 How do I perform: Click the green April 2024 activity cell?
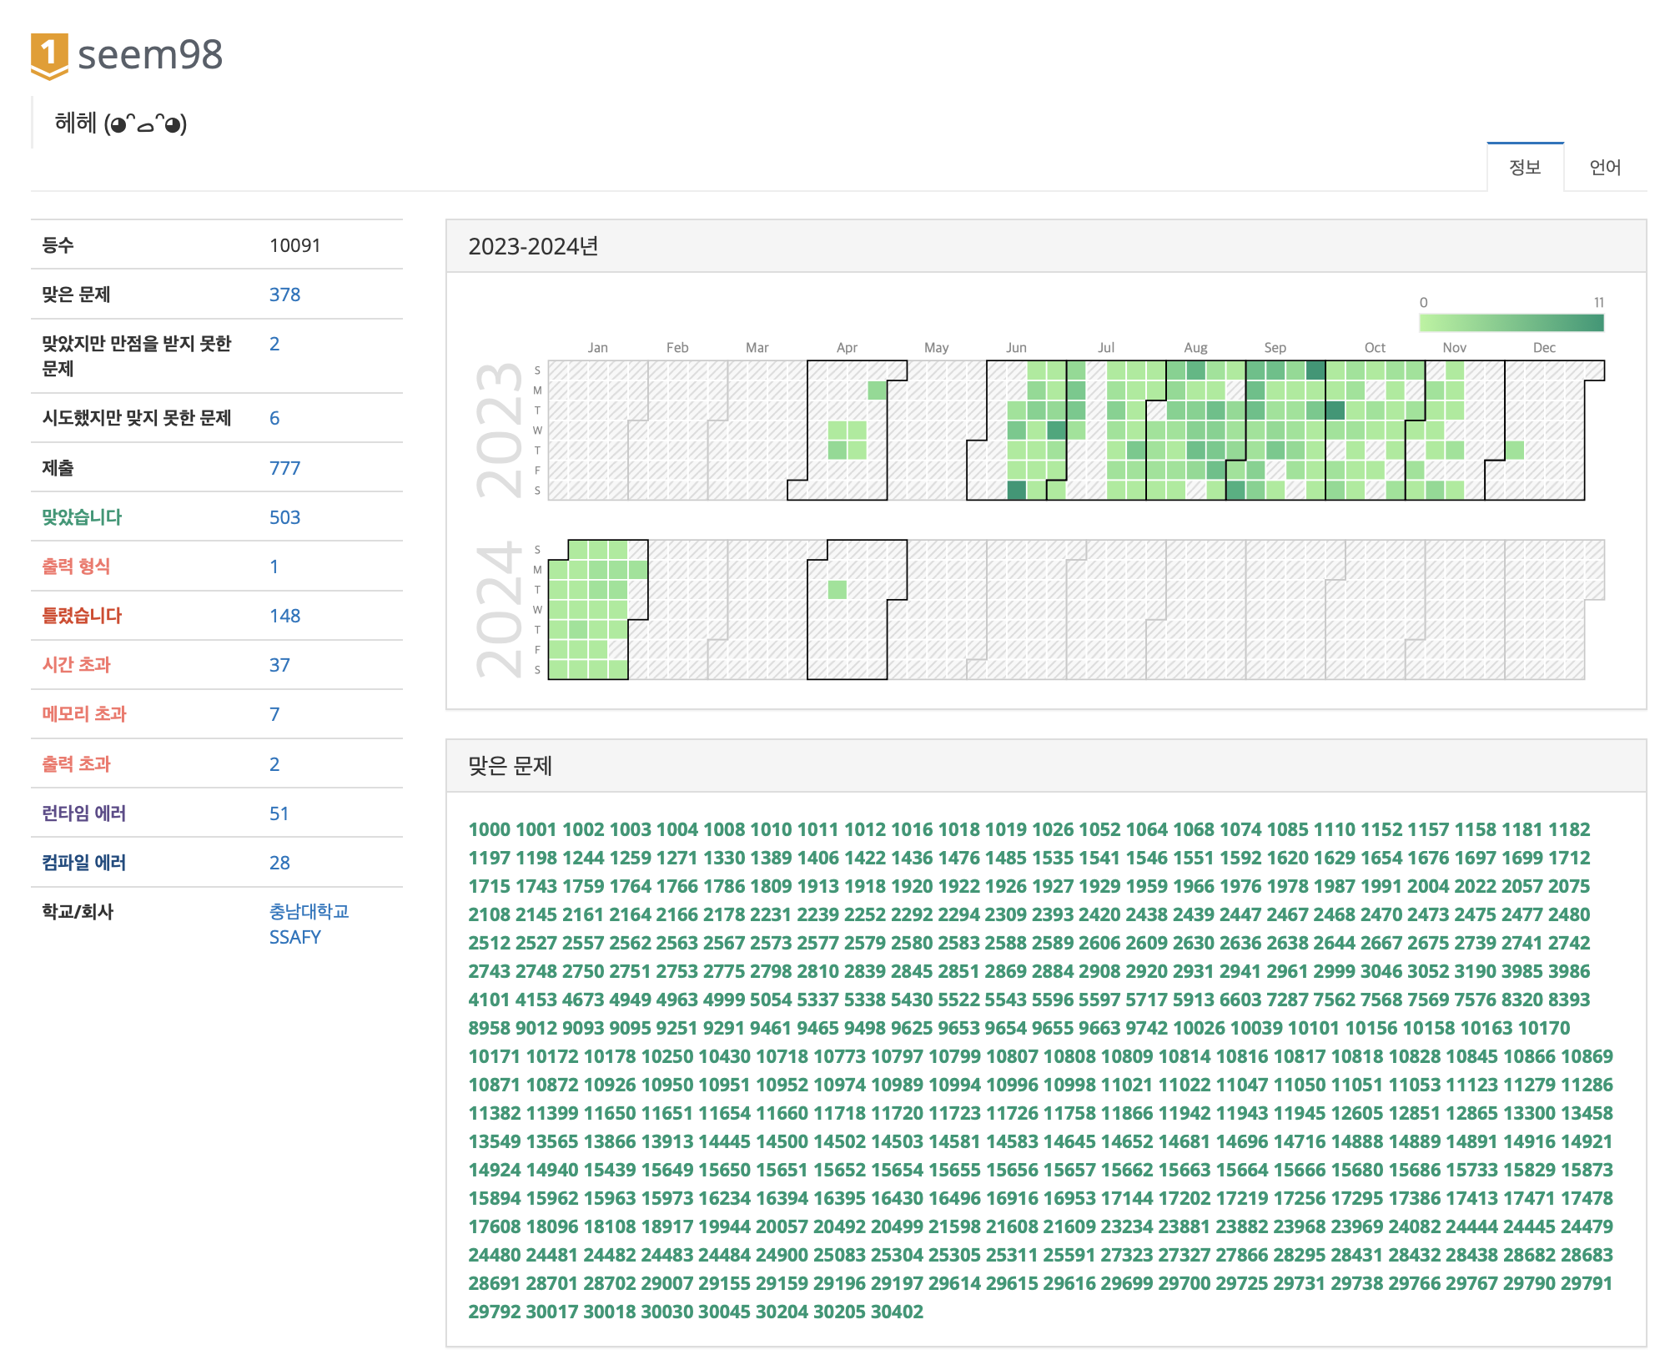pos(837,590)
